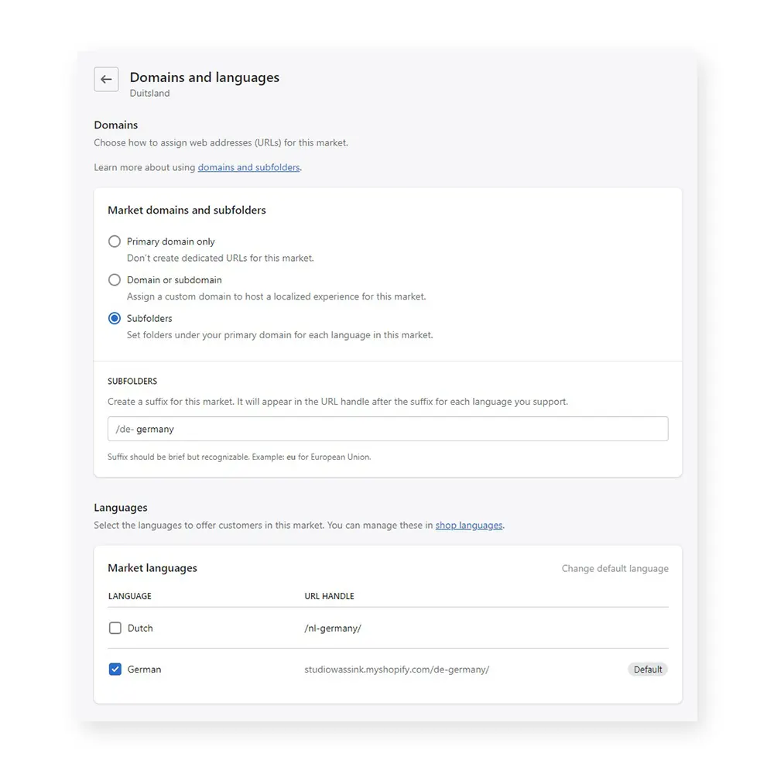This screenshot has width=774, height=774.
Task: Uncheck the German language checkbox
Action: pos(115,670)
